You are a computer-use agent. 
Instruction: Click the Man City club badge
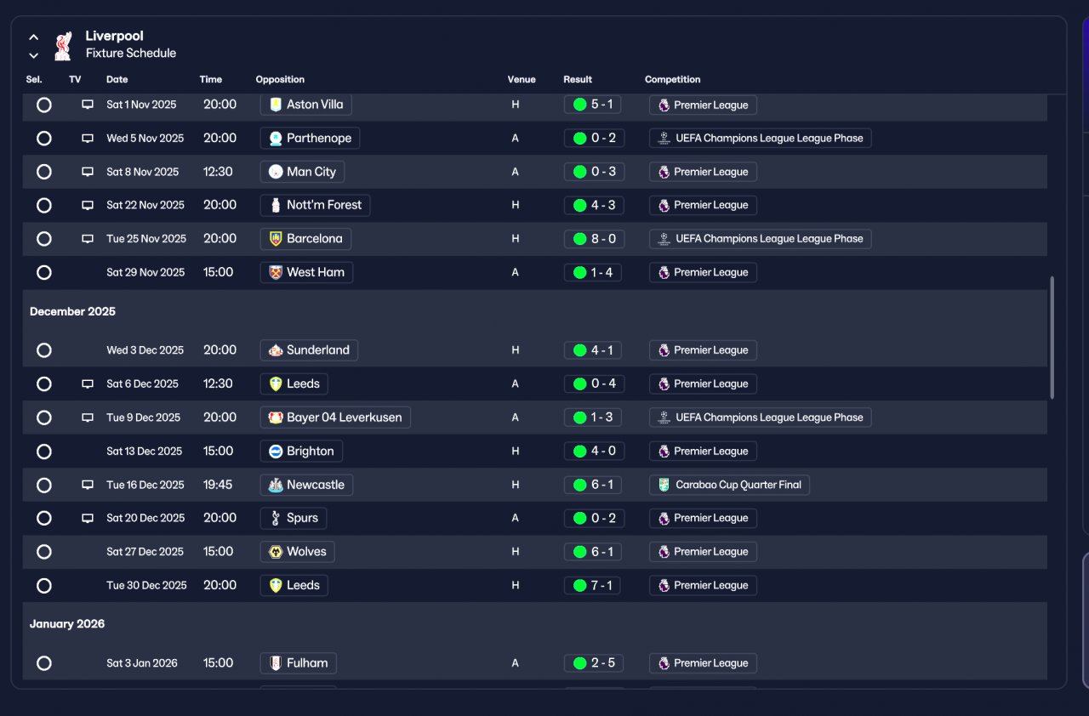[x=276, y=172]
